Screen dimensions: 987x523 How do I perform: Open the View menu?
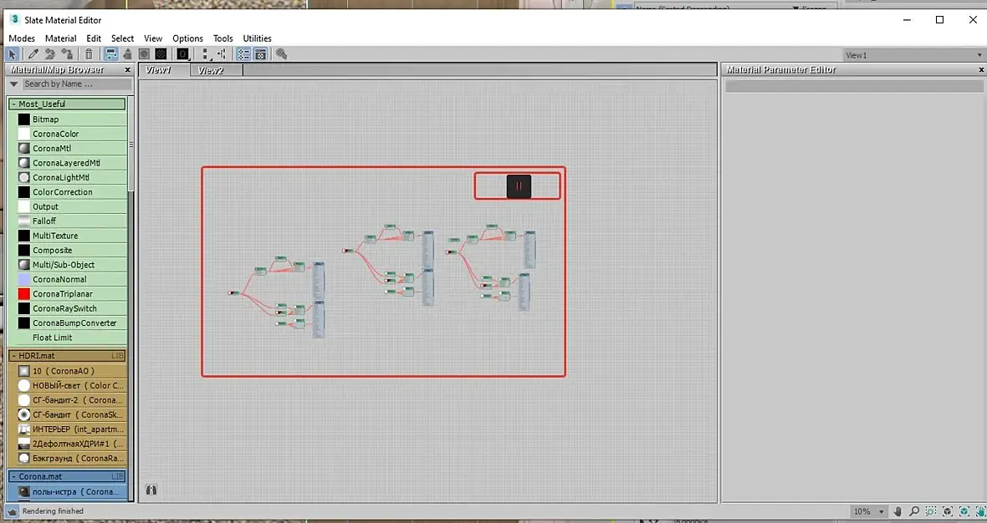153,38
